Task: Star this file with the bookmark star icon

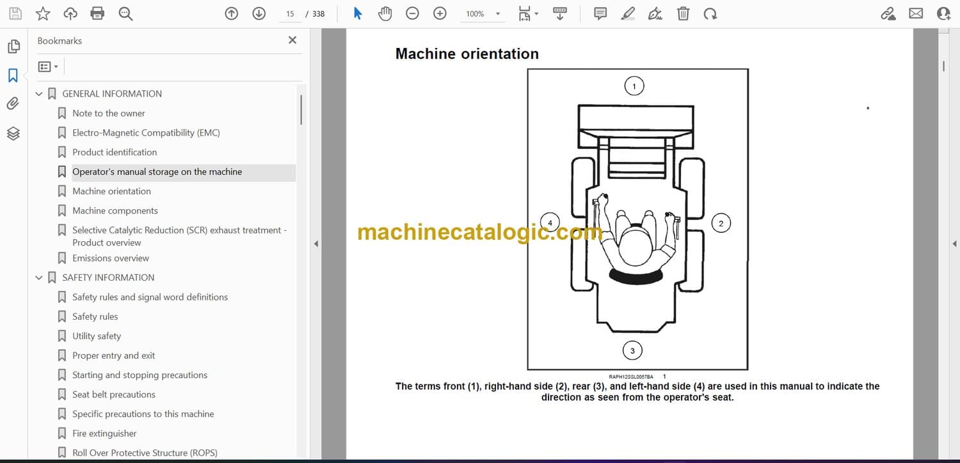Action: point(43,13)
